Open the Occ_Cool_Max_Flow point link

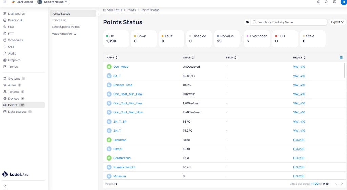pos(128,112)
